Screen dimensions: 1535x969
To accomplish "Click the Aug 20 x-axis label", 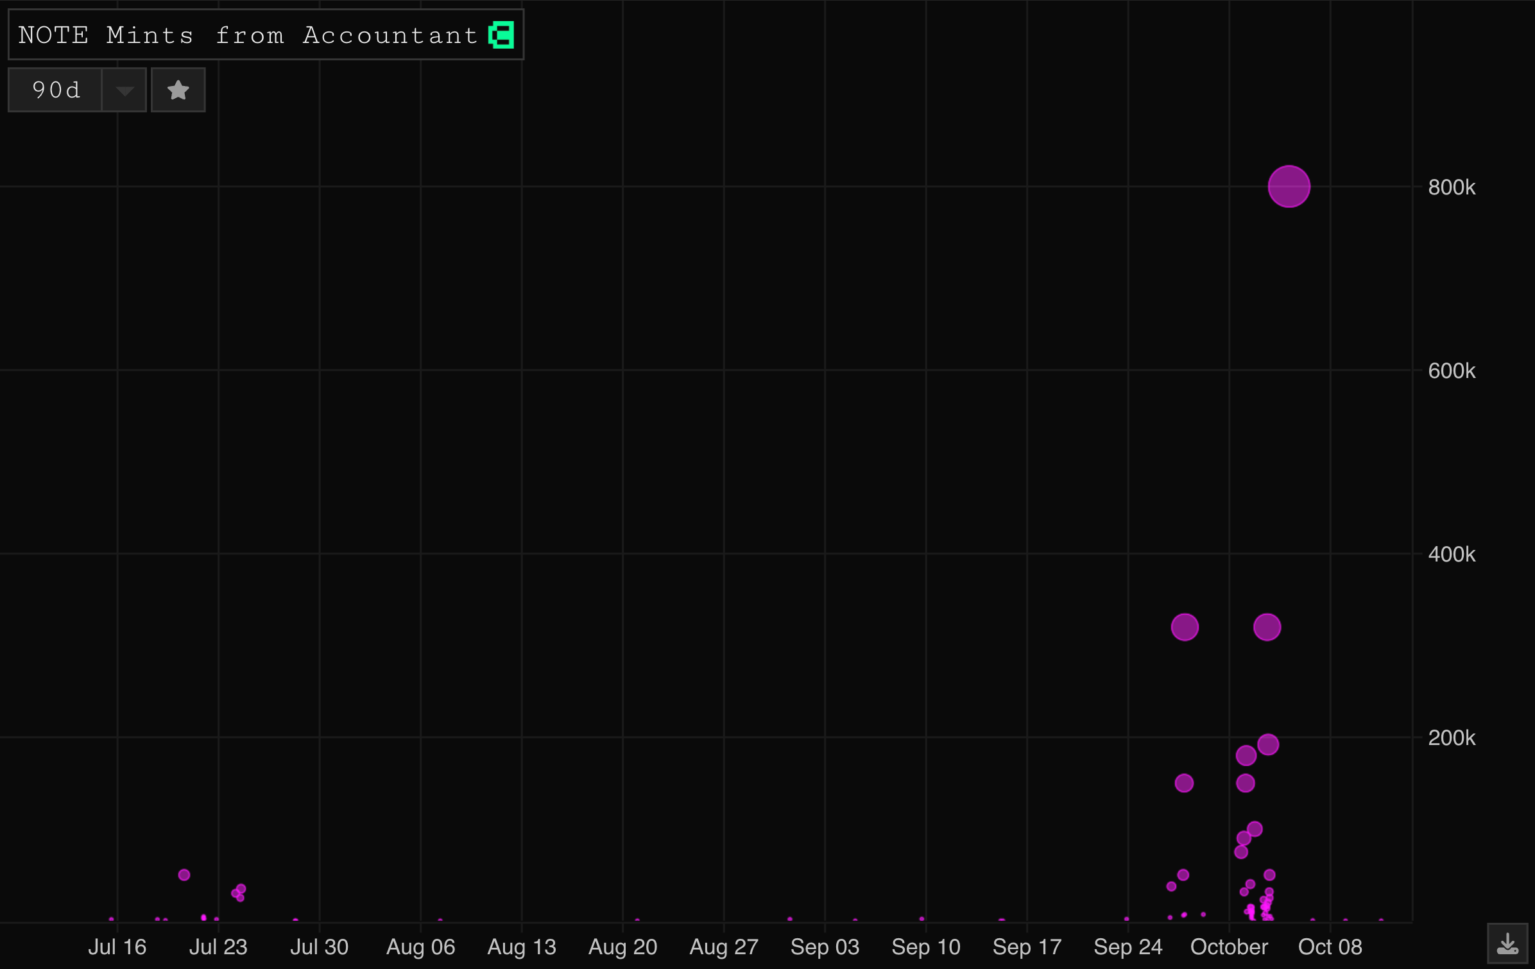I will [x=622, y=947].
